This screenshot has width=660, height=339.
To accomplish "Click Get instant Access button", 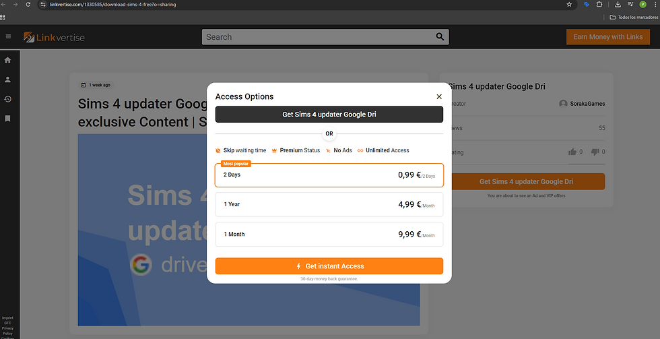I will pyautogui.click(x=329, y=266).
